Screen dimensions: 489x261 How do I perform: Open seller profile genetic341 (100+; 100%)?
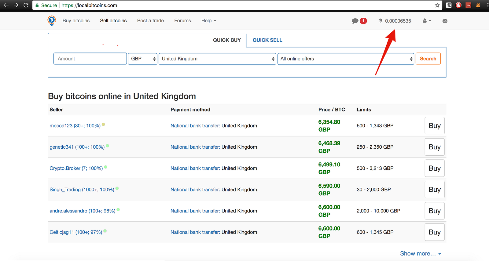click(x=77, y=147)
